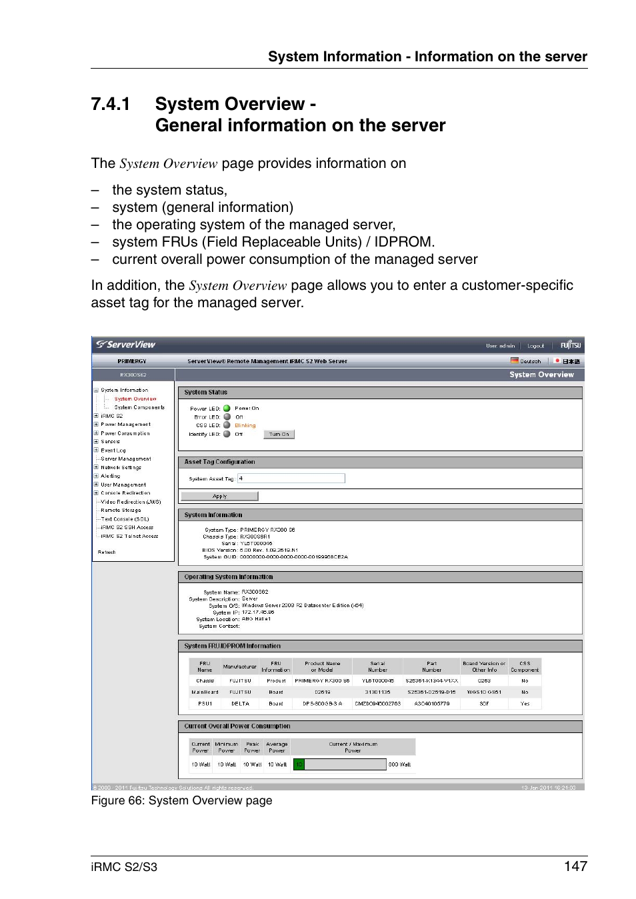Click the DELTA manufacturer cell
Image resolution: width=636 pixels, height=899 pixels.
240,704
